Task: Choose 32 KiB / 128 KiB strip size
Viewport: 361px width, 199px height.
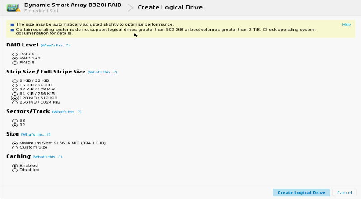Action: point(15,90)
